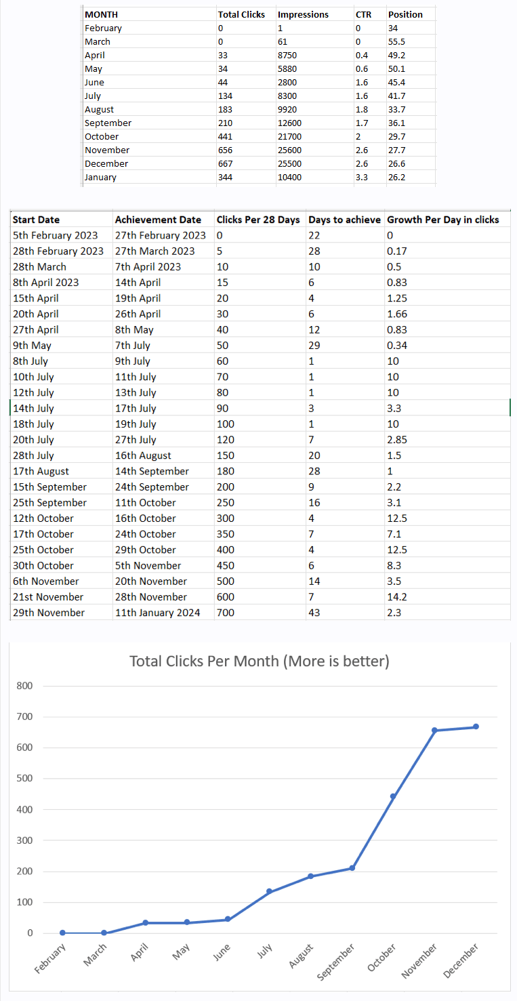The width and height of the screenshot is (517, 1001).
Task: Click the Growth Per Day in clicks header
Action: click(442, 220)
